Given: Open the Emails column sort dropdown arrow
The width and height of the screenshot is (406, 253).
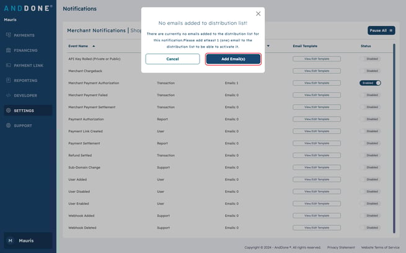Looking at the screenshot, I should point(268,46).
